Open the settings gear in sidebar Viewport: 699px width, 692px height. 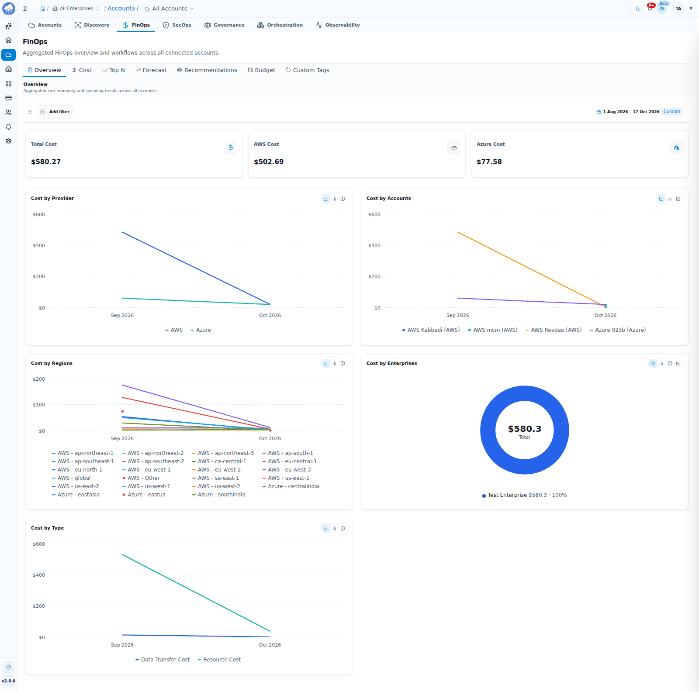click(8, 141)
